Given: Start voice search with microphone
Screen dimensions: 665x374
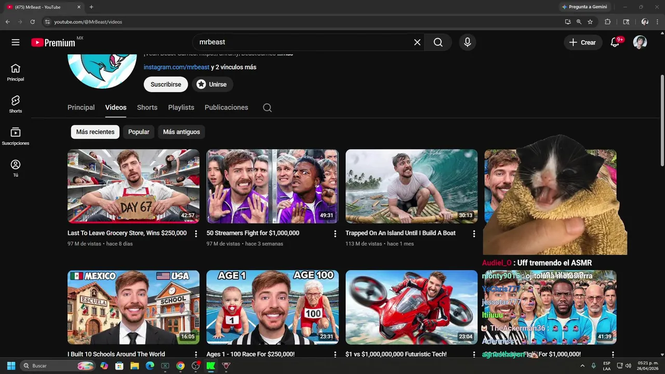Looking at the screenshot, I should point(468,43).
